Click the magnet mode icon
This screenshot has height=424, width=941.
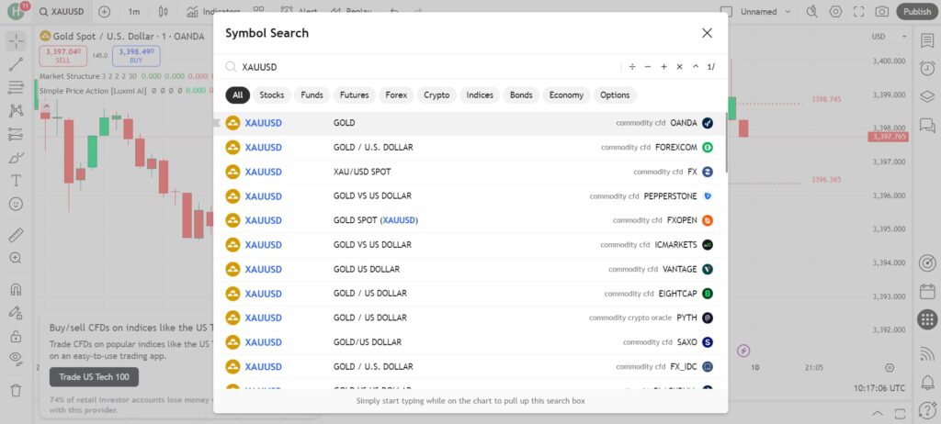16,289
